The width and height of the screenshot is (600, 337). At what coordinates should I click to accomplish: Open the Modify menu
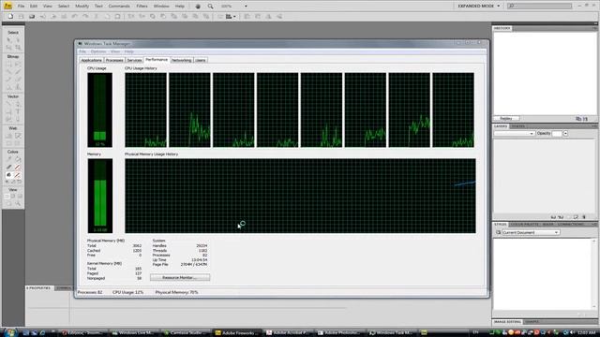(82, 7)
